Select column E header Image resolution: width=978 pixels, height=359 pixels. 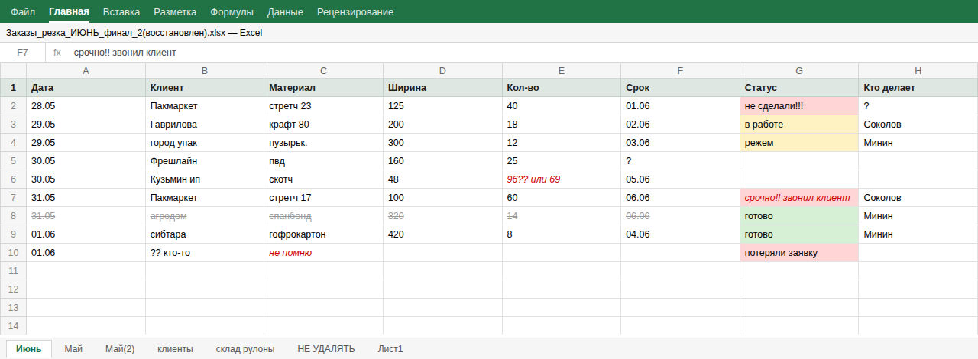[x=561, y=71]
